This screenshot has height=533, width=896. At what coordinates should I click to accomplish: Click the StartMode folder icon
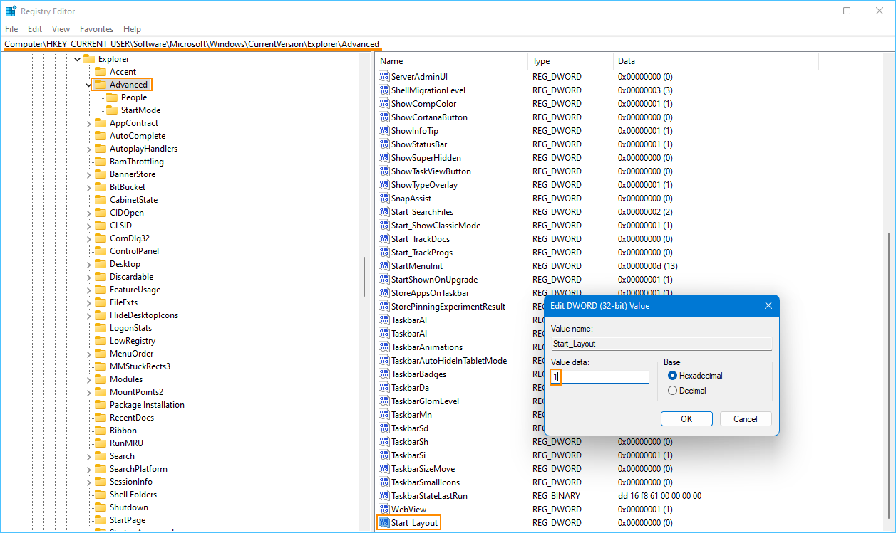point(112,110)
